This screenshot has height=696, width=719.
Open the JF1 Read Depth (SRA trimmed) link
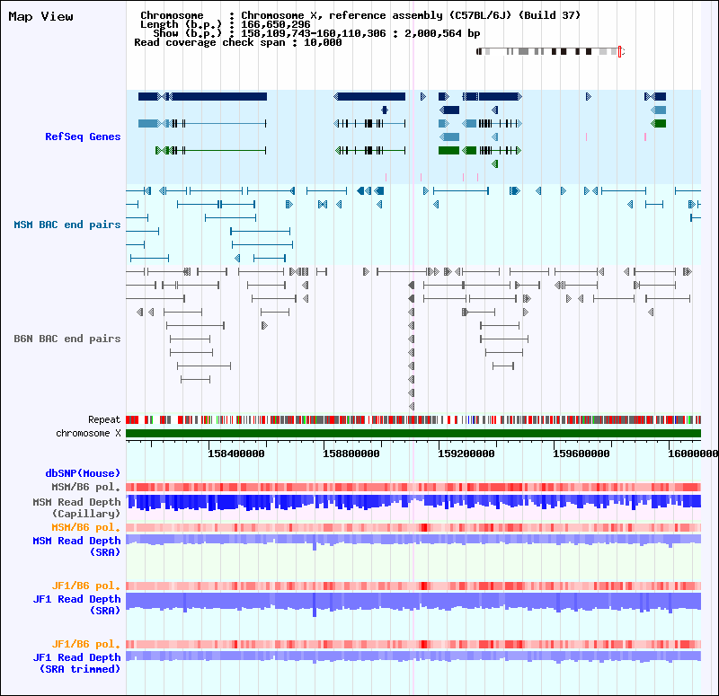point(76,663)
